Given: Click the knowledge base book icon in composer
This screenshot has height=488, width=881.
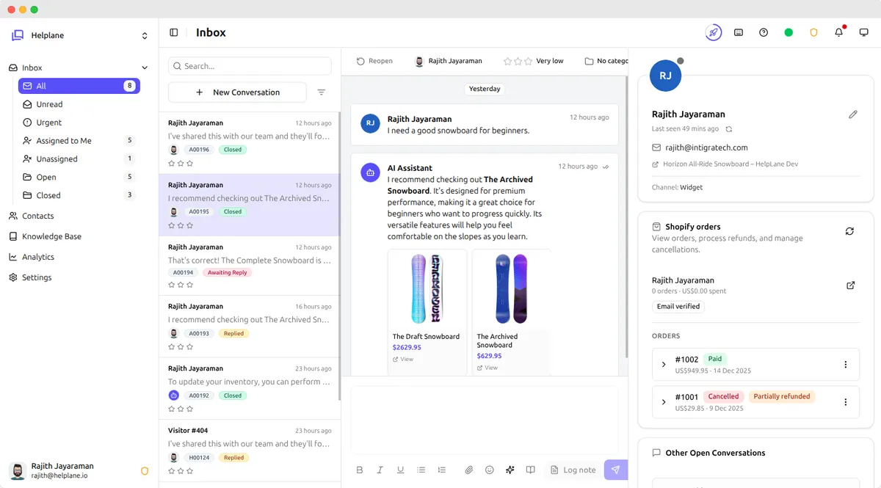Looking at the screenshot, I should coord(531,470).
